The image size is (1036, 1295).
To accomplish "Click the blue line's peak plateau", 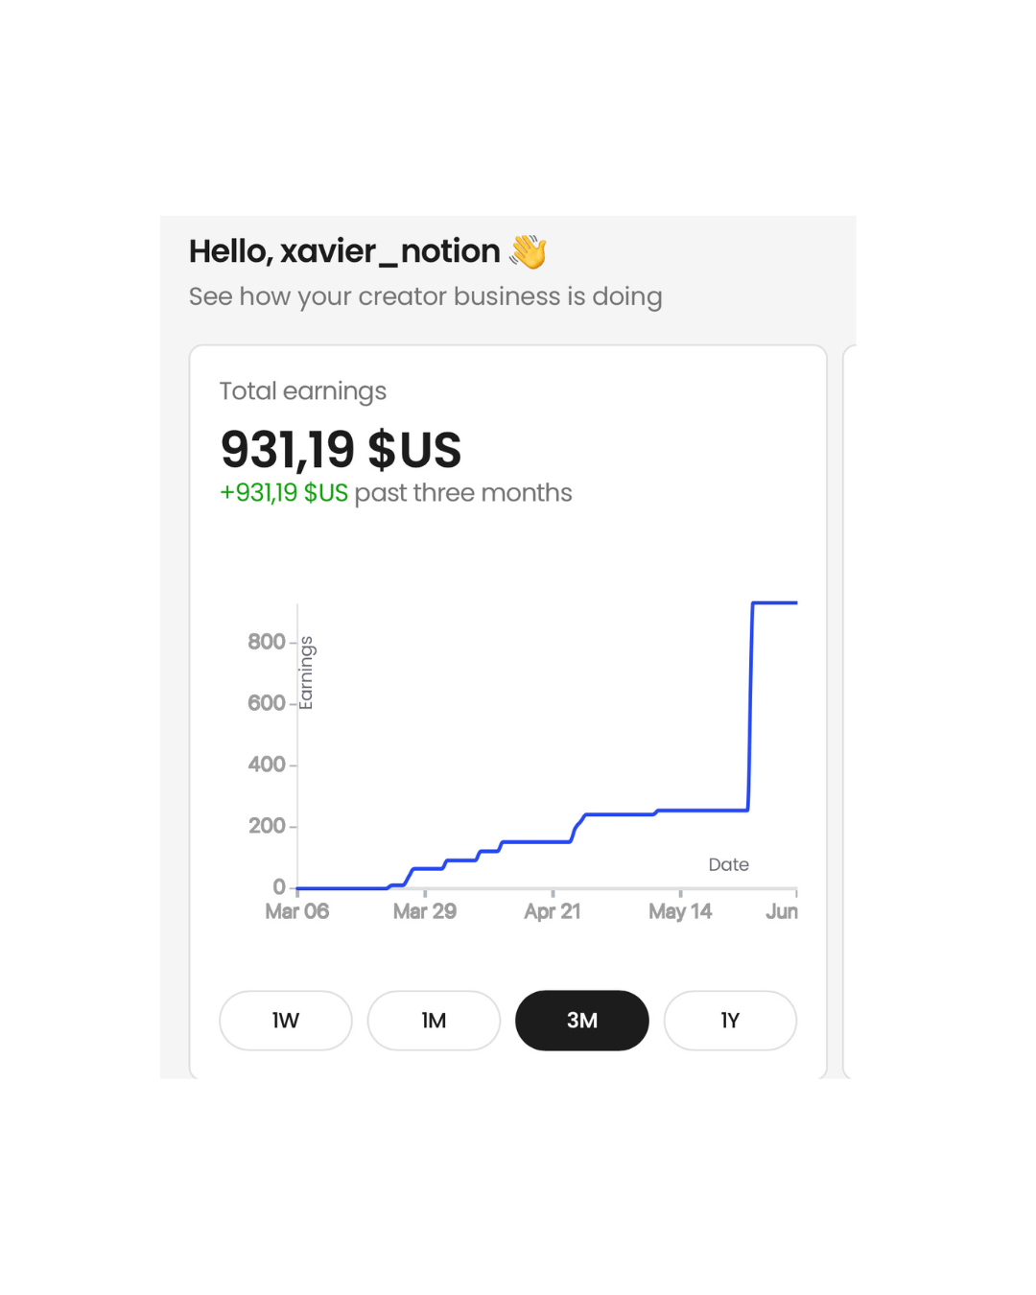I will tap(775, 602).
